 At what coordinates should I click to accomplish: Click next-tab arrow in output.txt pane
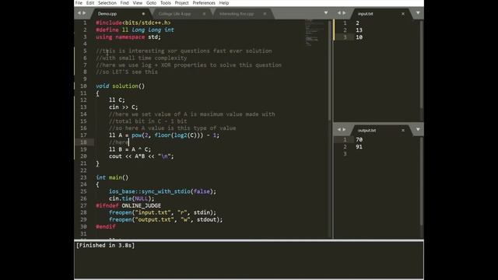[344, 130]
